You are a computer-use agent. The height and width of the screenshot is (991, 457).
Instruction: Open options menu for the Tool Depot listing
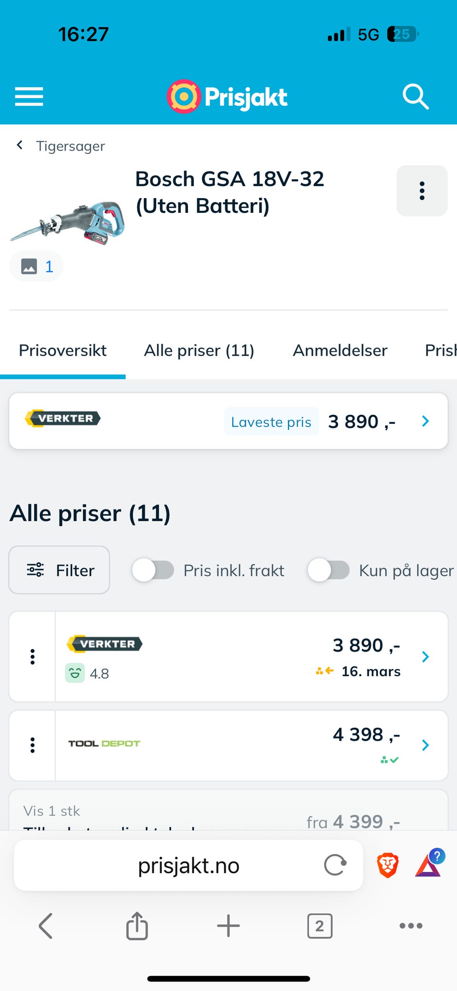click(32, 745)
